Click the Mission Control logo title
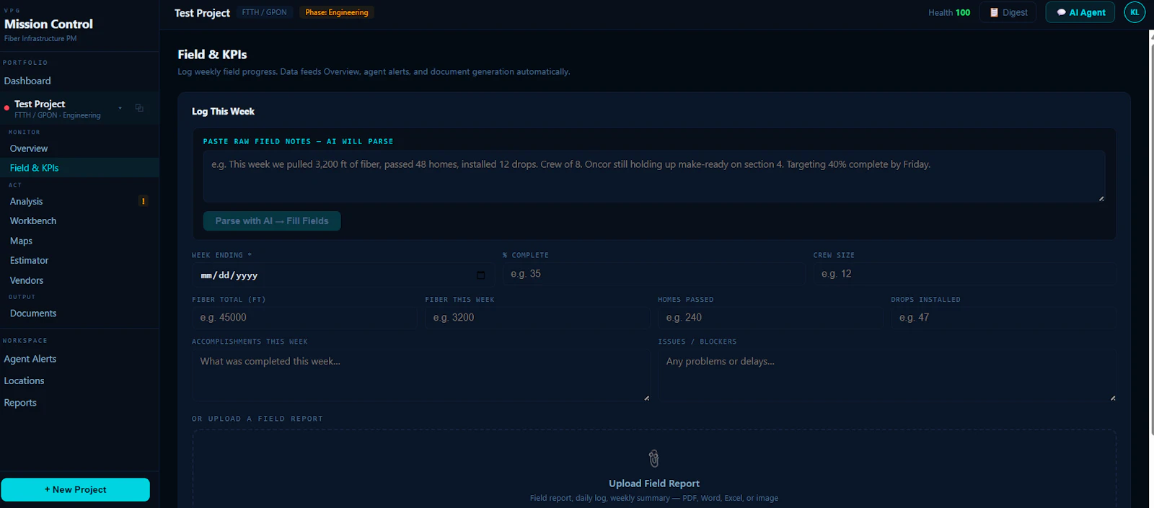Screen dimensions: 1154x508 tap(48, 24)
